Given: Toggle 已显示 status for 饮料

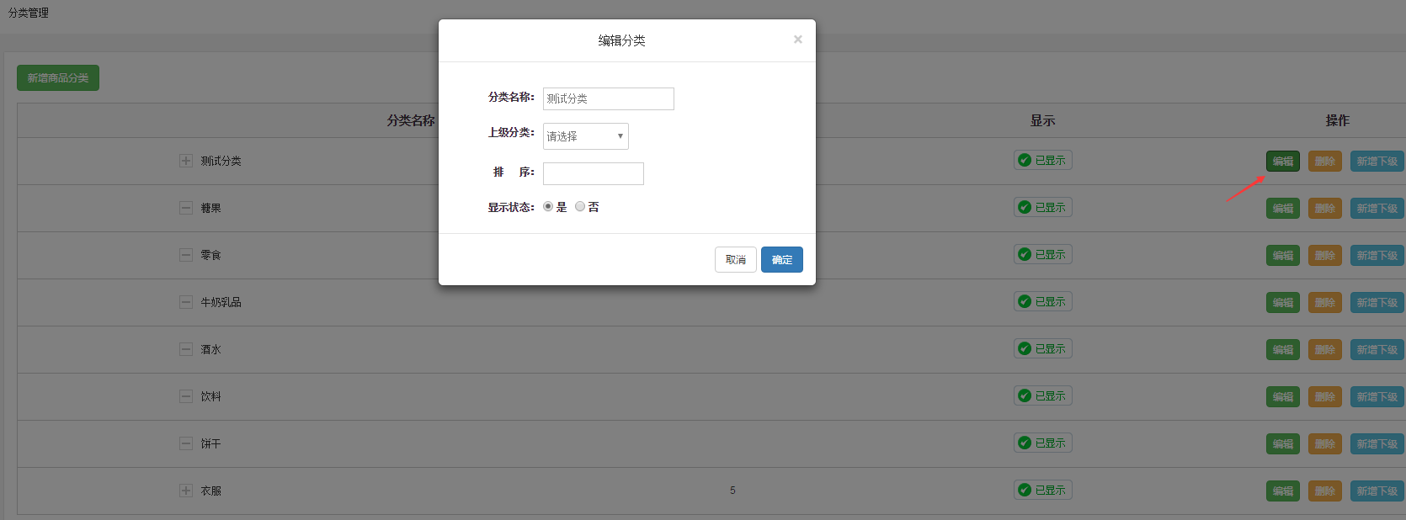Looking at the screenshot, I should (x=1043, y=395).
